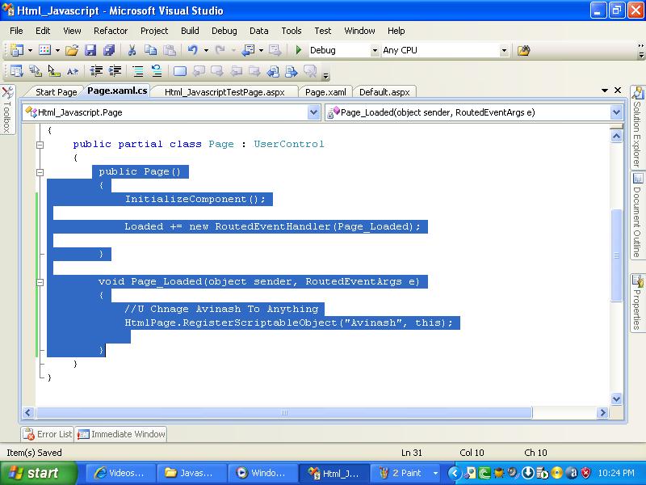Undo the last action with the Undo arrow
646x485 pixels.
(x=193, y=50)
